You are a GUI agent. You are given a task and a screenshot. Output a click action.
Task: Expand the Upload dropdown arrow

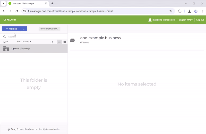[24, 29]
